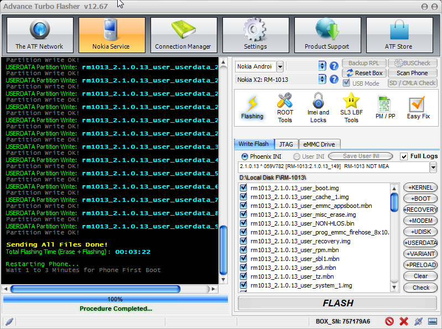
Task: Add a kernel file with +KERNEL
Action: point(420,187)
